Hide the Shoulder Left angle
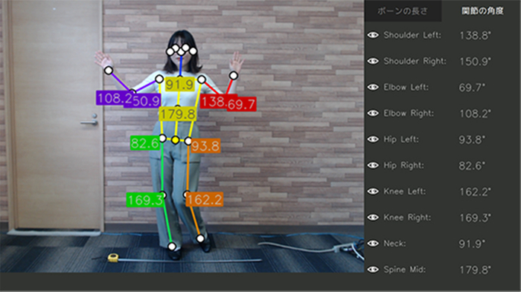This screenshot has width=521, height=292. point(373,35)
